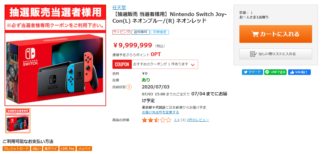Open the お届け先住所を変更する link

tap(160, 112)
